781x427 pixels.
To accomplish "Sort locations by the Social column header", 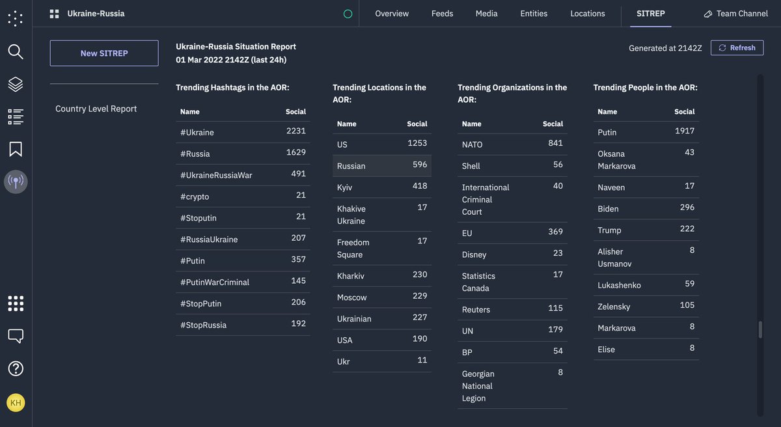I will click(x=417, y=124).
